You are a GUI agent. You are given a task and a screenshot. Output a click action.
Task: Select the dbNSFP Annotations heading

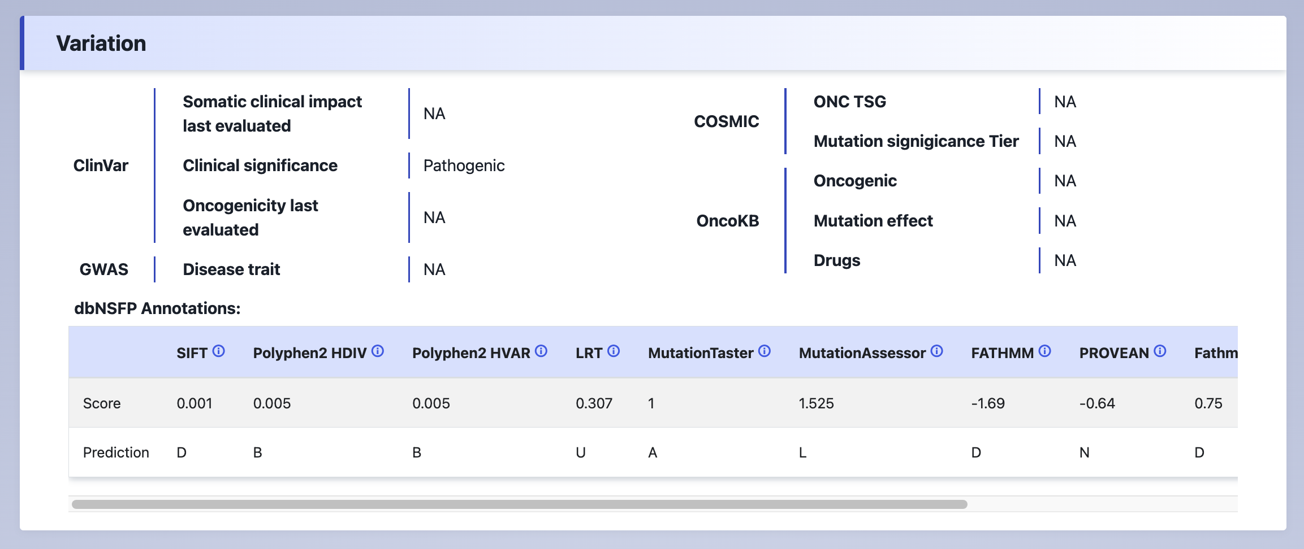coord(157,308)
